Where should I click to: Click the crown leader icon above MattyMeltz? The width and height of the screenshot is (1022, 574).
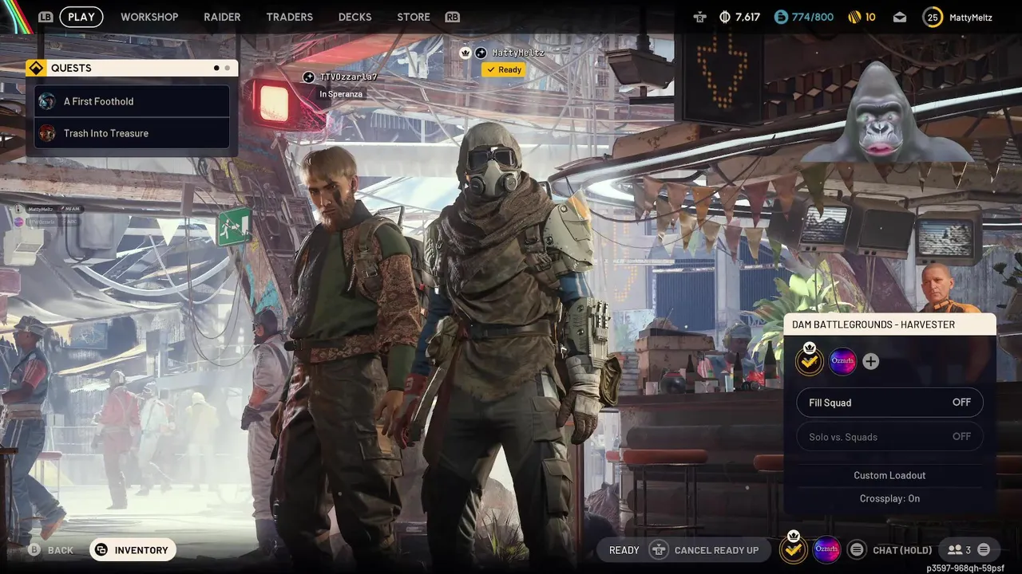[465, 53]
